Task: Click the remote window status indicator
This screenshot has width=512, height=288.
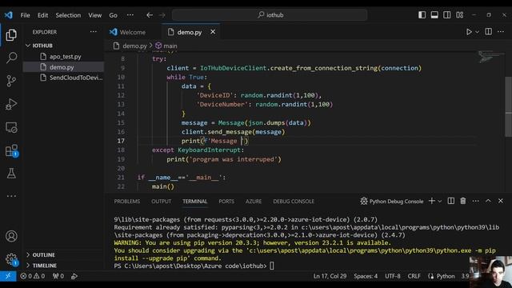Action: click(x=8, y=276)
